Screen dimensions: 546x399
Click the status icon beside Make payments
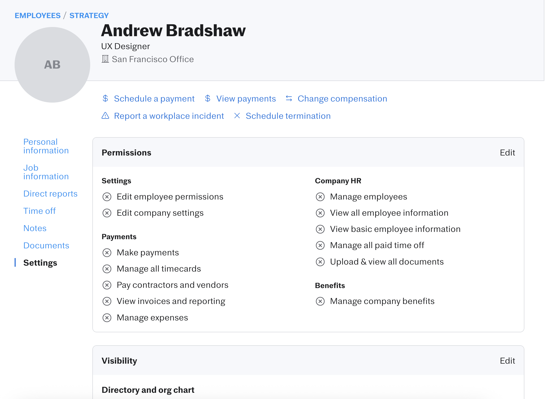click(x=107, y=253)
